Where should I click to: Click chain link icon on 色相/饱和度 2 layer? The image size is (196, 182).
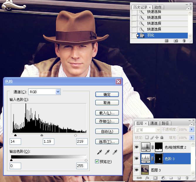pos(152,147)
